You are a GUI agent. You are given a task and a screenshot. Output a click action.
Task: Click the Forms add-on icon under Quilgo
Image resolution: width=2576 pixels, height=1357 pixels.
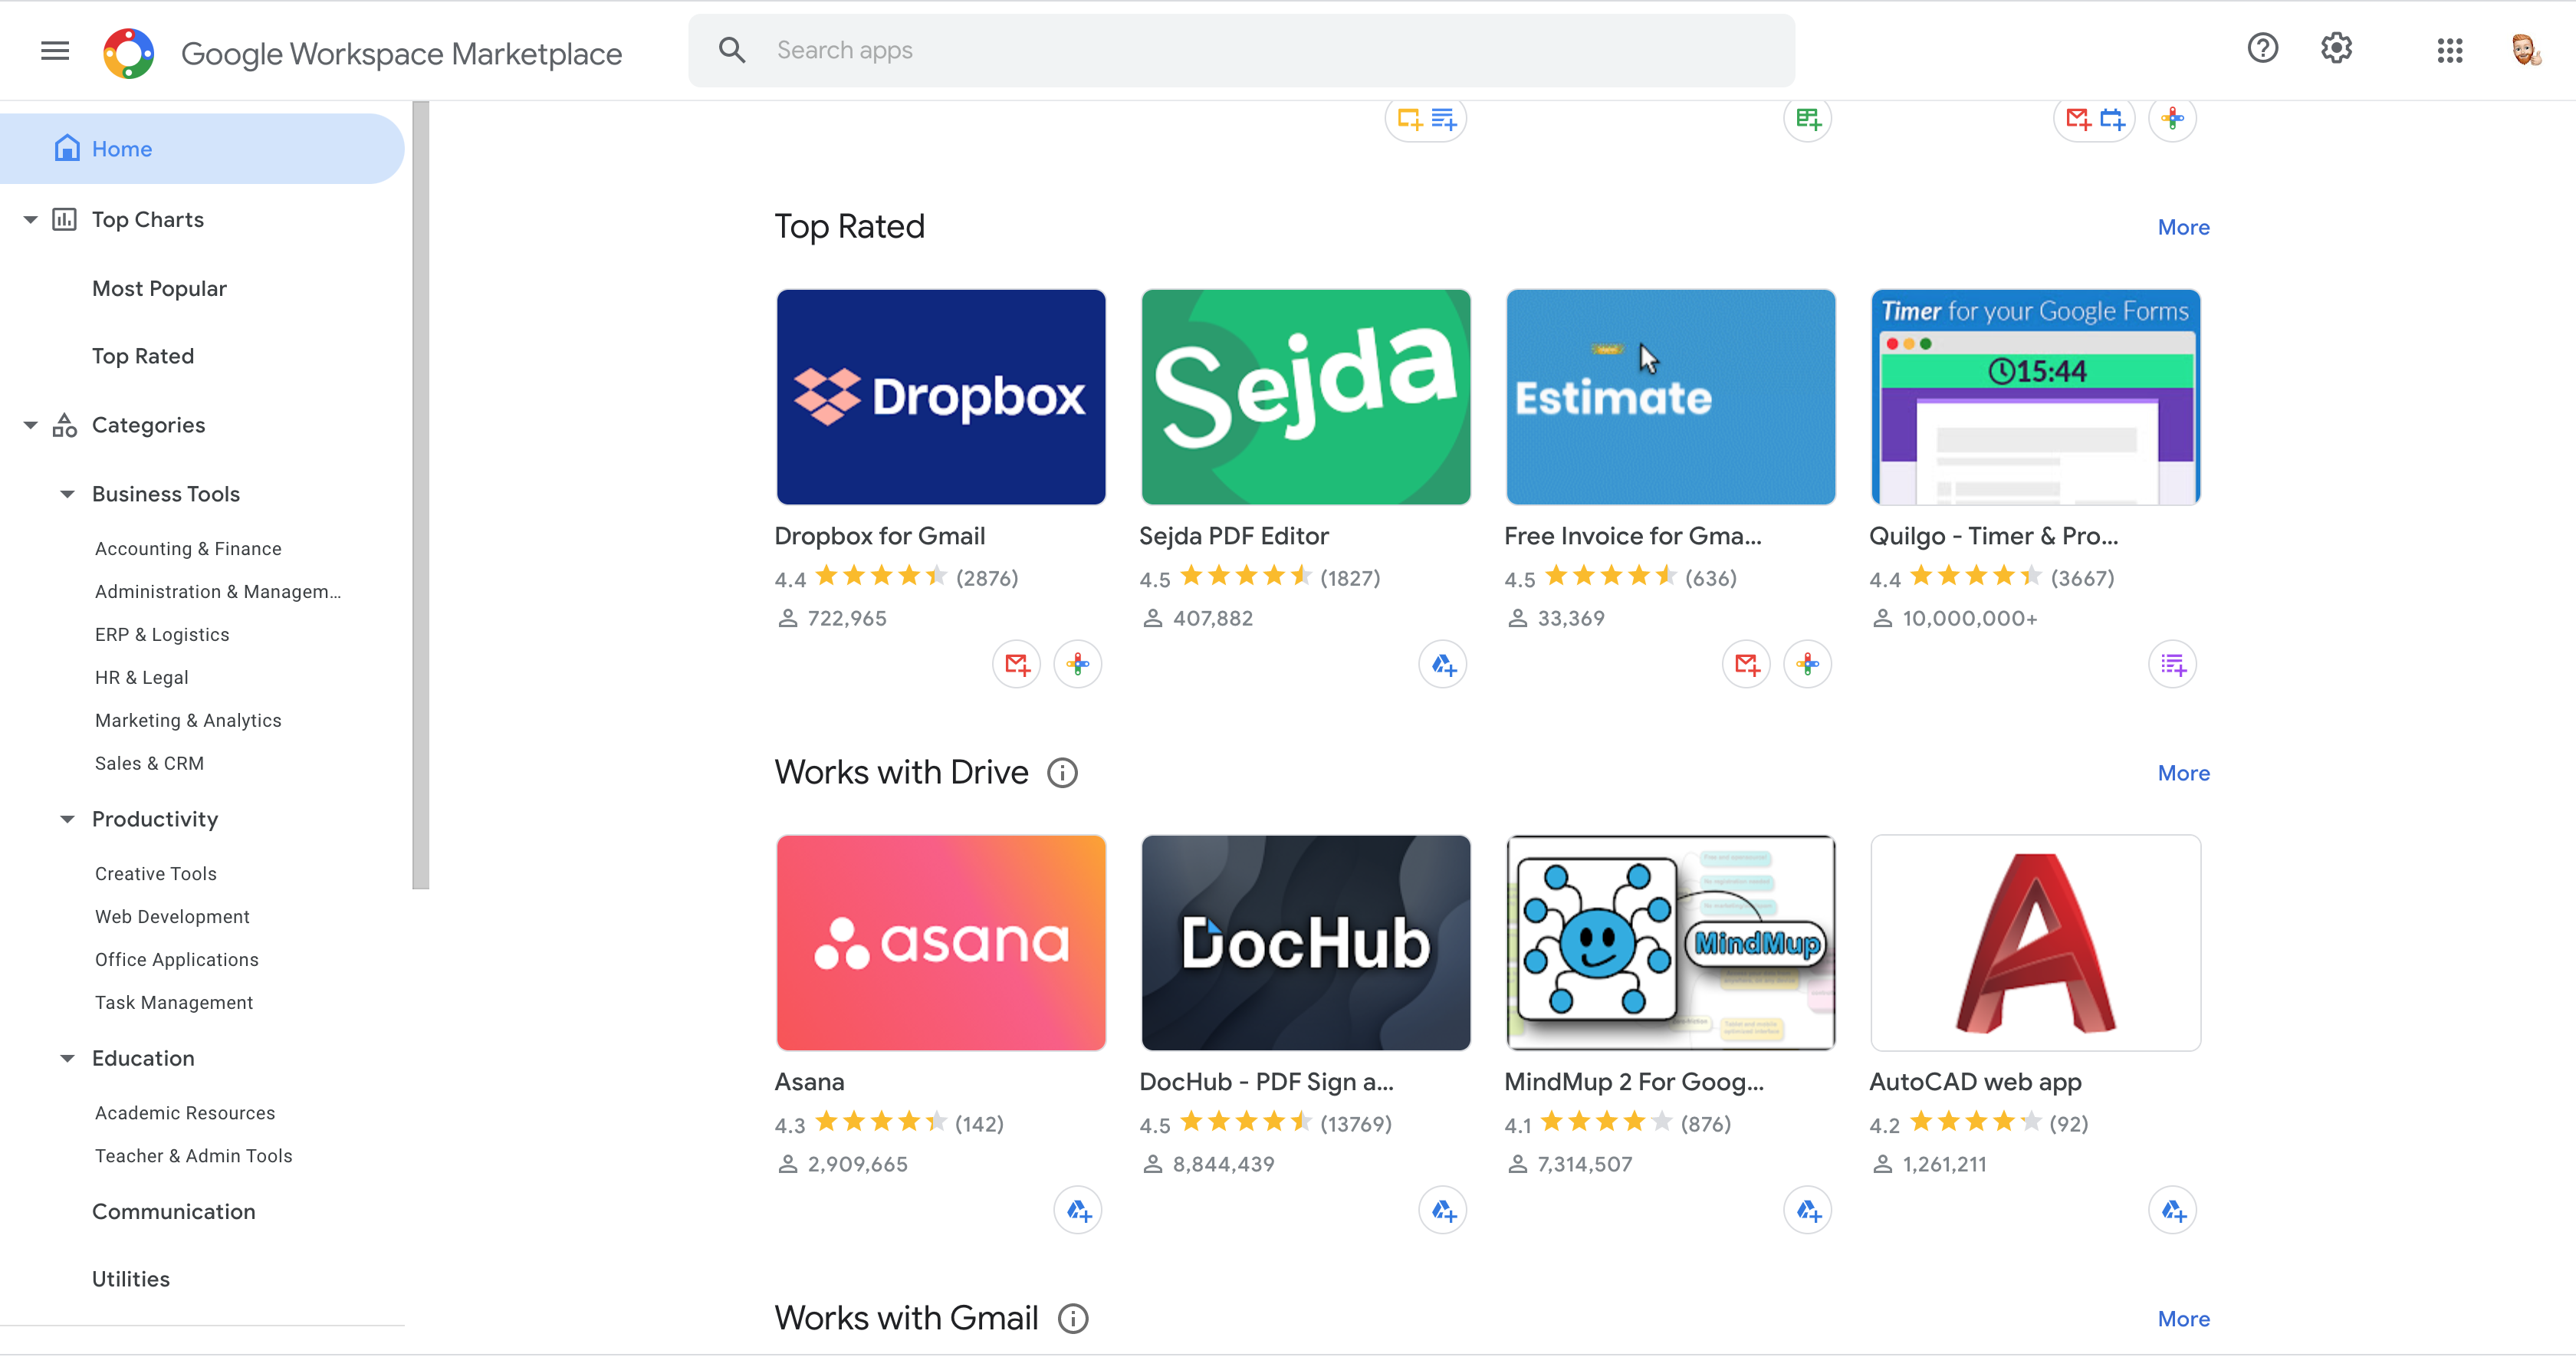pyautogui.click(x=2173, y=664)
